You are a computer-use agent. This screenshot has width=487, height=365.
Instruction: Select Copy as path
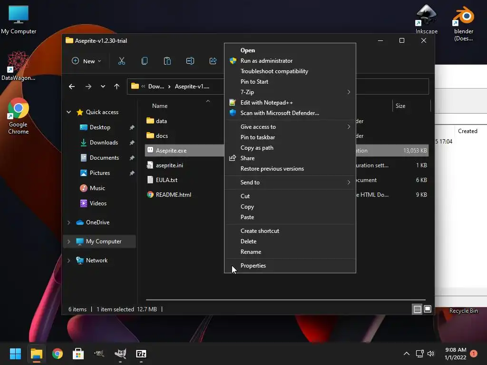pos(290,148)
